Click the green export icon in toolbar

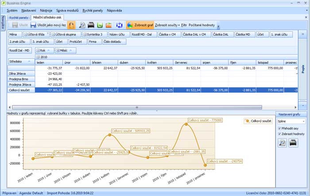click(100, 25)
